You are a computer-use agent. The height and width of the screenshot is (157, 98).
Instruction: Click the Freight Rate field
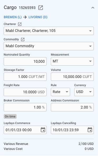25,92
